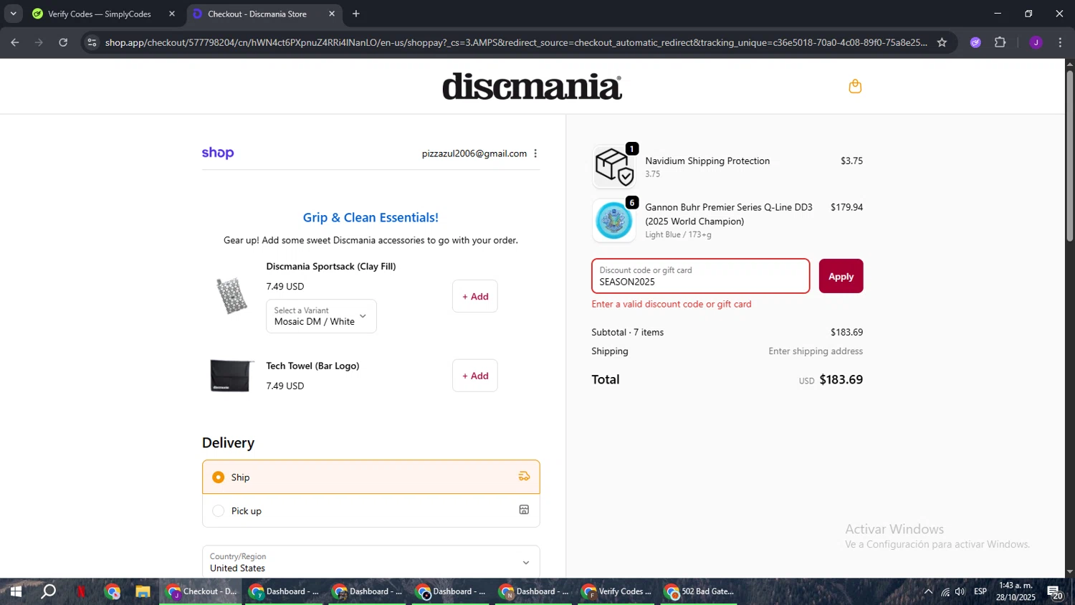Select the Pick up delivery option

click(371, 510)
